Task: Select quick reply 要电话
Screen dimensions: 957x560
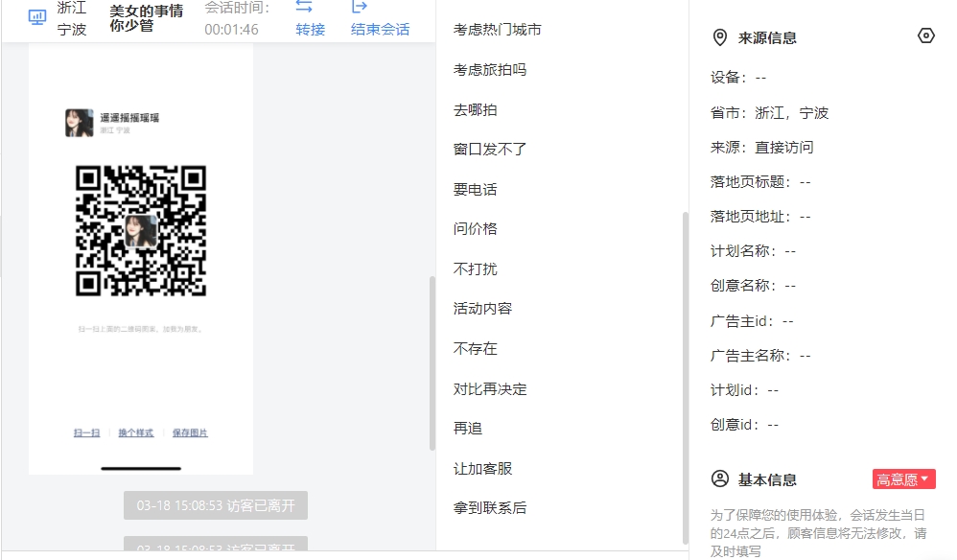Action: pos(476,190)
